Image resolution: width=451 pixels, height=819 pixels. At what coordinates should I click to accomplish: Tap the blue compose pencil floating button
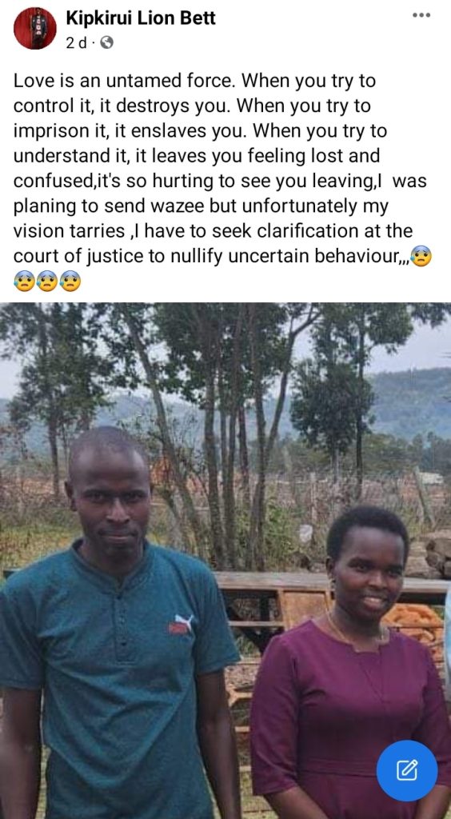[x=407, y=770]
